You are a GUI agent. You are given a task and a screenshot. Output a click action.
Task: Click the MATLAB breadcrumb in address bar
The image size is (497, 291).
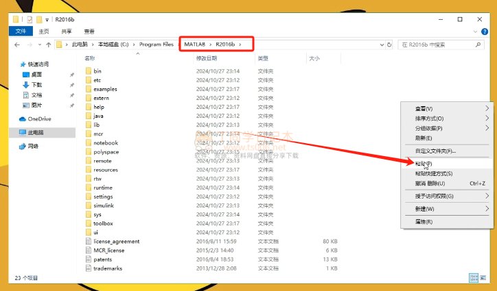click(x=195, y=45)
